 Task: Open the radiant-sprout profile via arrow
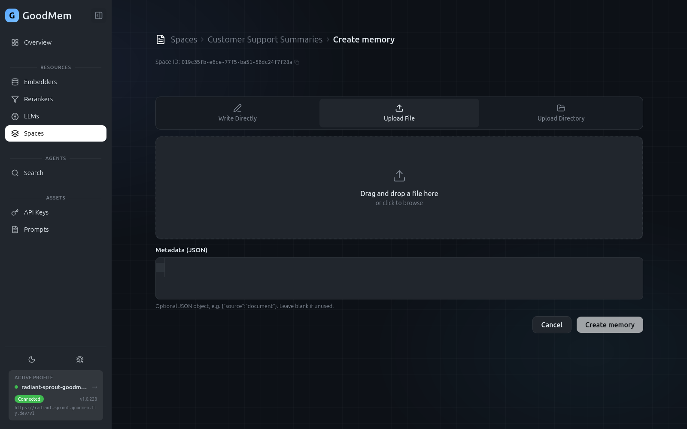click(94, 387)
